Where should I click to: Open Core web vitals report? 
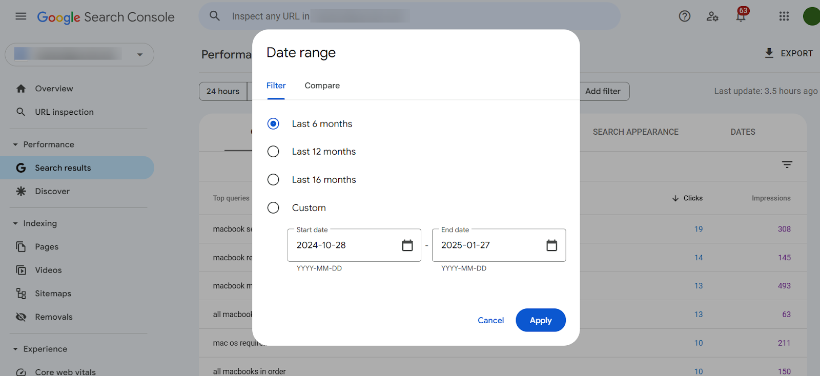[65, 372]
